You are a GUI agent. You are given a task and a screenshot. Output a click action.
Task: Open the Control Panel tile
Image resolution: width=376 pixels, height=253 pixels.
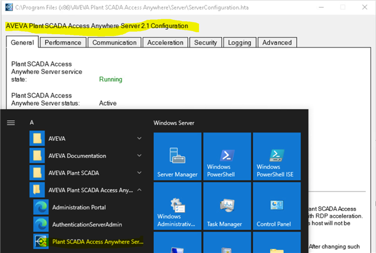point(277,206)
